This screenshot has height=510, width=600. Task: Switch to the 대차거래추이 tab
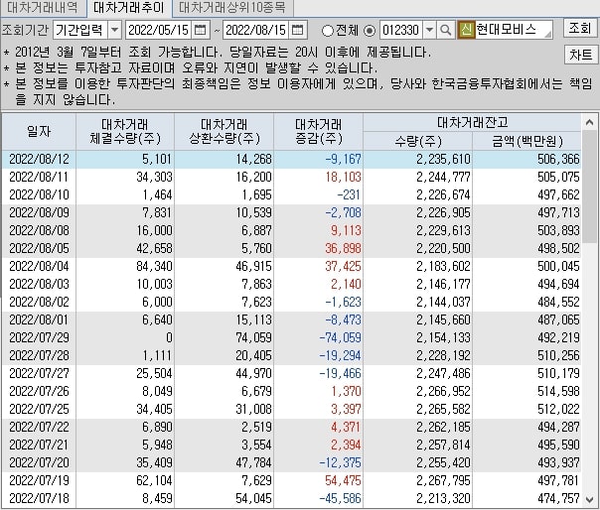point(129,8)
